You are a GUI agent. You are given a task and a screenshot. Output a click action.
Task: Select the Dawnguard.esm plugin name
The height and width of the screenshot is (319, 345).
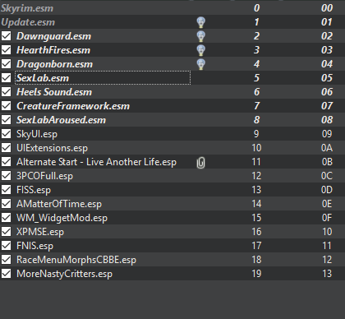point(53,36)
